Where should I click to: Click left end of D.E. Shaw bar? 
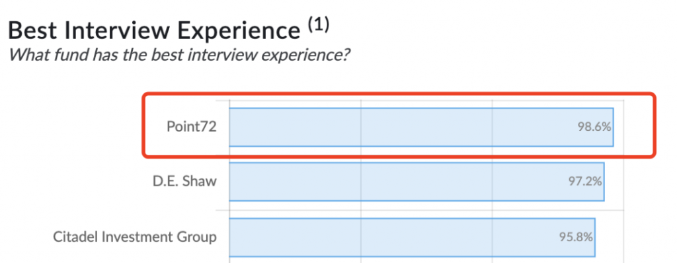click(x=235, y=181)
